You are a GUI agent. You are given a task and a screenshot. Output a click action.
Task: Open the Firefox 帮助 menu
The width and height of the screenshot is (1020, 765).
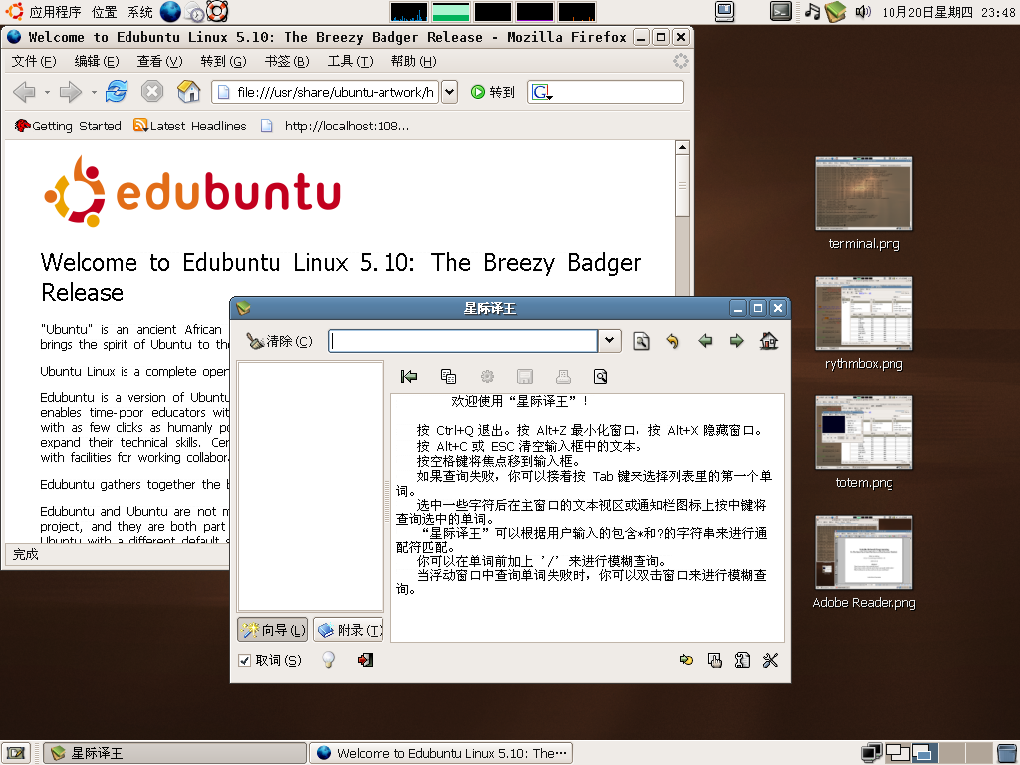pos(413,61)
